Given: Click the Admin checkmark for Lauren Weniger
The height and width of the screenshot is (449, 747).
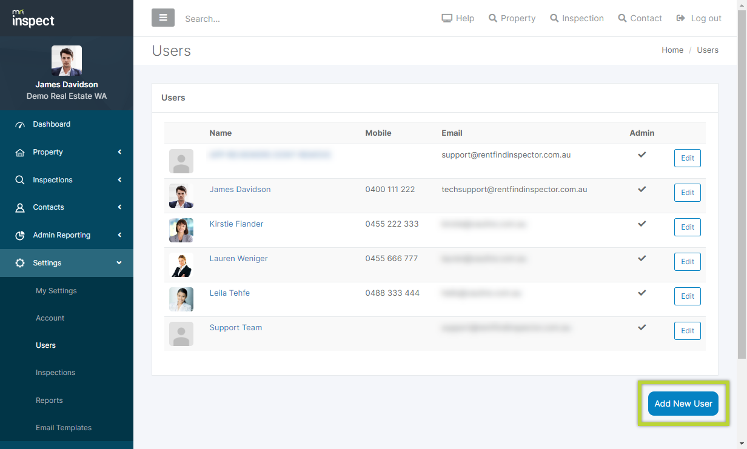Looking at the screenshot, I should pyautogui.click(x=641, y=258).
